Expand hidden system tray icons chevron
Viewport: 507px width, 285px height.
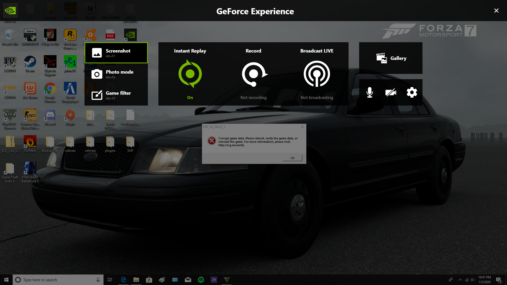[460, 280]
